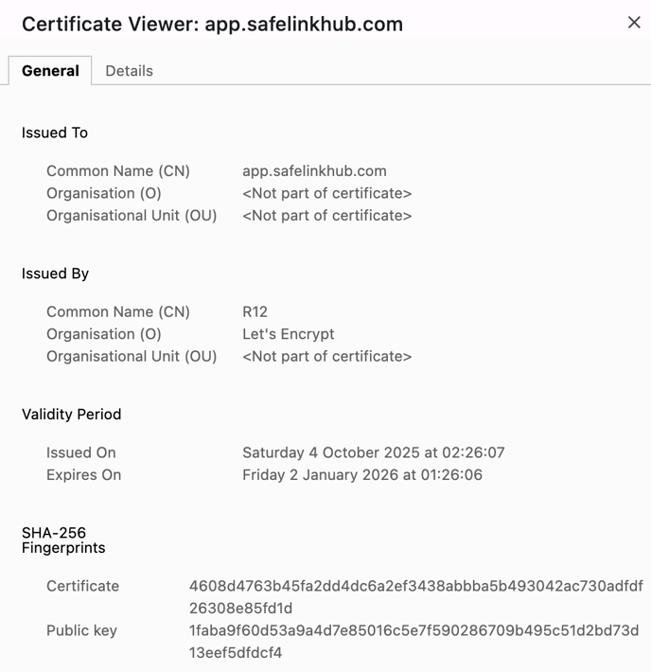The width and height of the screenshot is (651, 672).
Task: Close the Certificate Viewer dialog
Action: point(634,23)
